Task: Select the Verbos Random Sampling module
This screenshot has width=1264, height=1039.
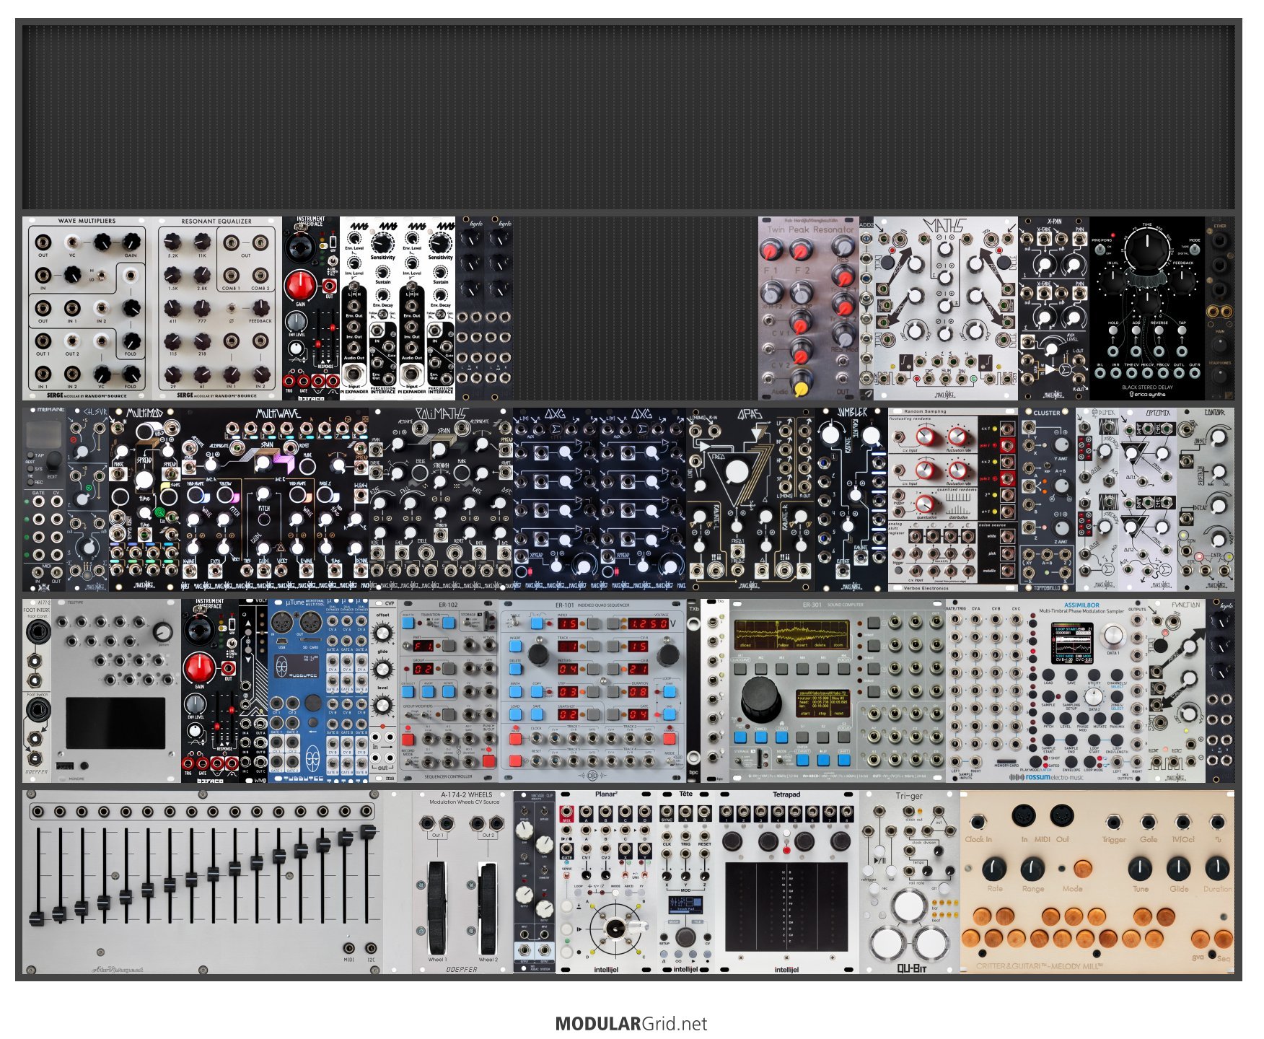Action: (x=953, y=499)
